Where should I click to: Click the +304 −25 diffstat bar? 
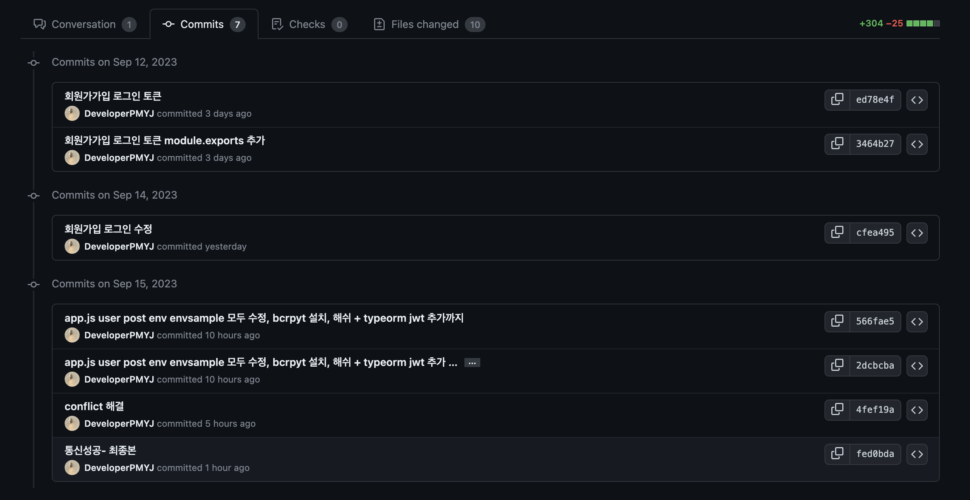[x=922, y=23]
